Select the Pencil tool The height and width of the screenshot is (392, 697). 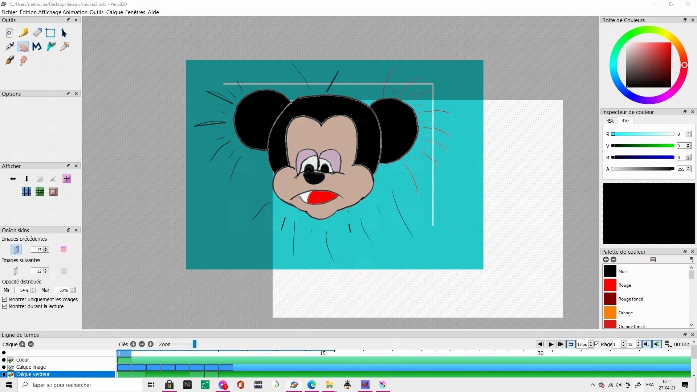tap(23, 33)
